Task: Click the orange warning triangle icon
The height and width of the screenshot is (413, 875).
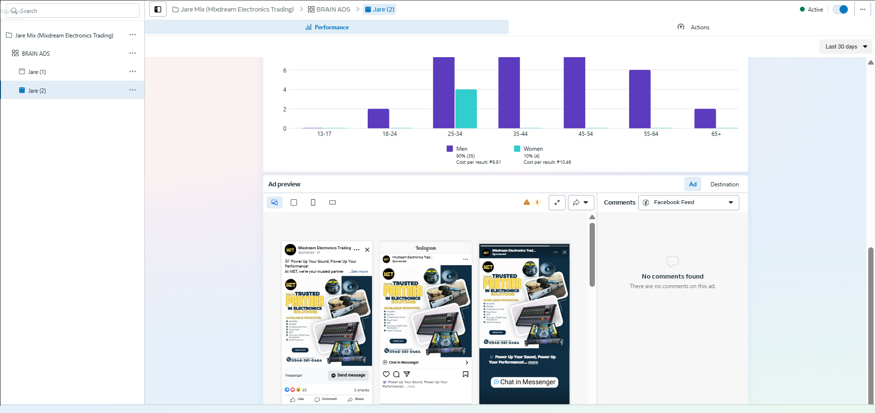Action: [527, 203]
